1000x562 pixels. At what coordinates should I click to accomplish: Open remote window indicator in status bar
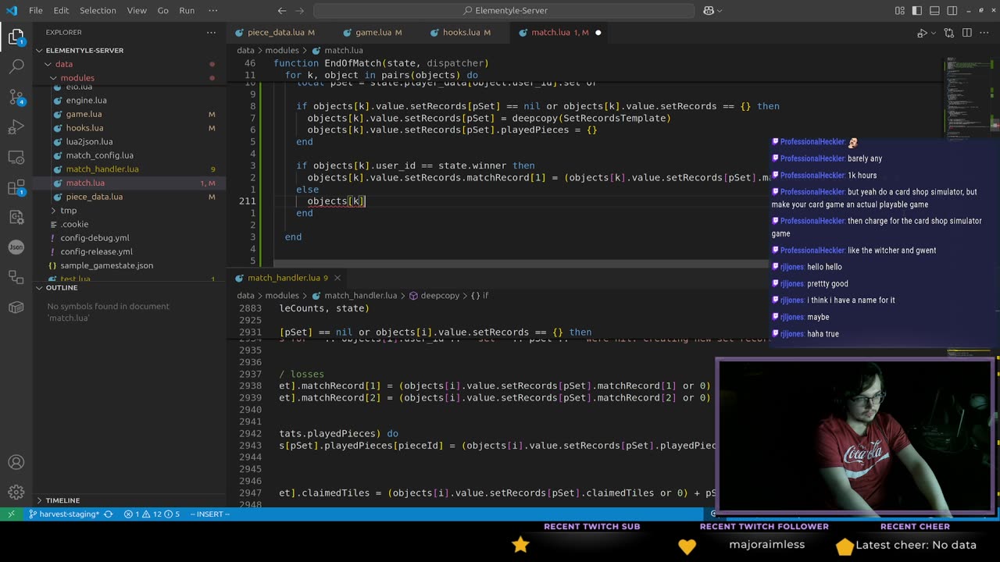[x=11, y=514]
